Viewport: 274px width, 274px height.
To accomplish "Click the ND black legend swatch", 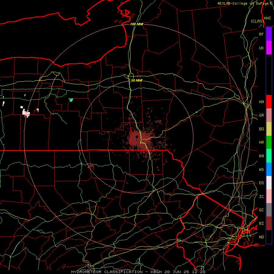I will point(269,237).
